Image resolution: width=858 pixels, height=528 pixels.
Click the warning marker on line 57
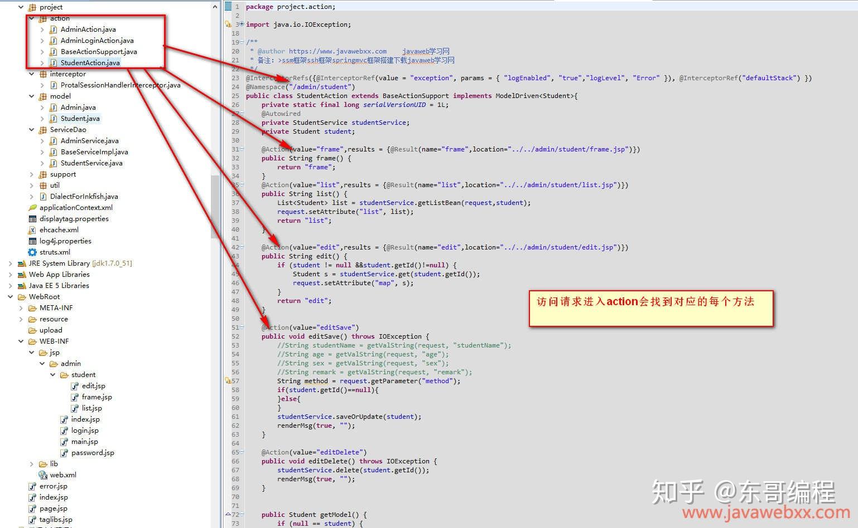(x=228, y=381)
